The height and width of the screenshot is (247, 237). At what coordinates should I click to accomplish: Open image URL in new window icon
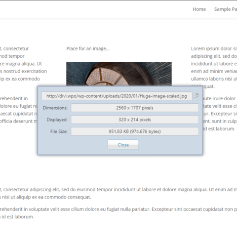click(196, 96)
